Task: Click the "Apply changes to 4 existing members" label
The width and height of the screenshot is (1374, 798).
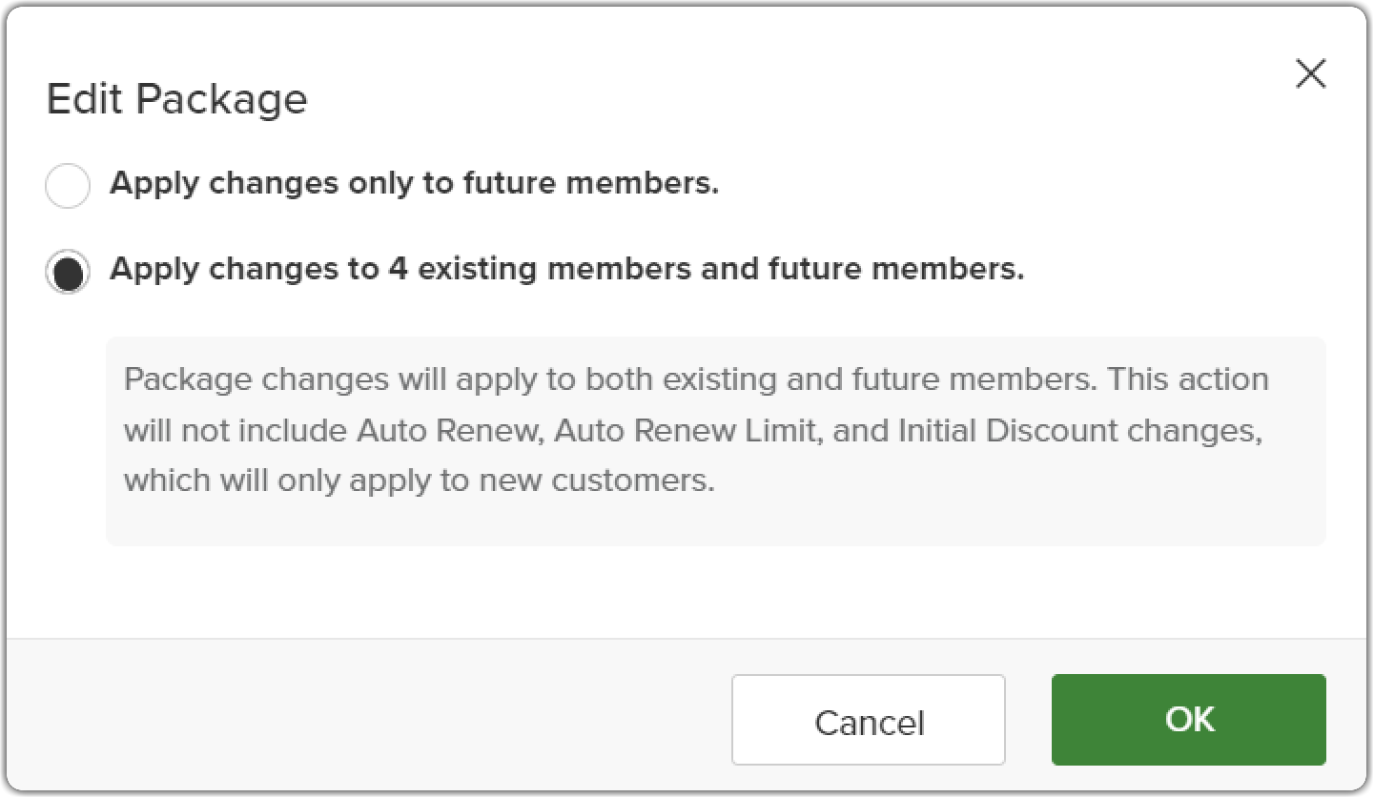Action: tap(566, 270)
